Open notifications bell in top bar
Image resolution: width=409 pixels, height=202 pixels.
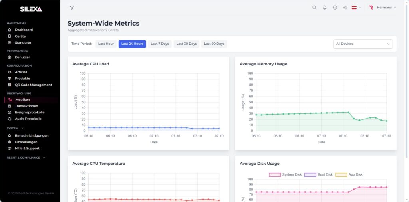(x=325, y=8)
